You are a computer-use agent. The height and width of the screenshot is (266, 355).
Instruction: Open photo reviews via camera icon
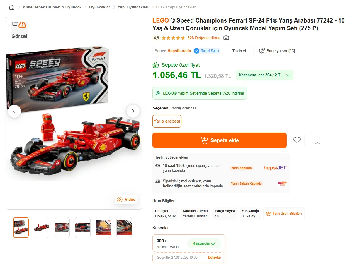coord(226,38)
